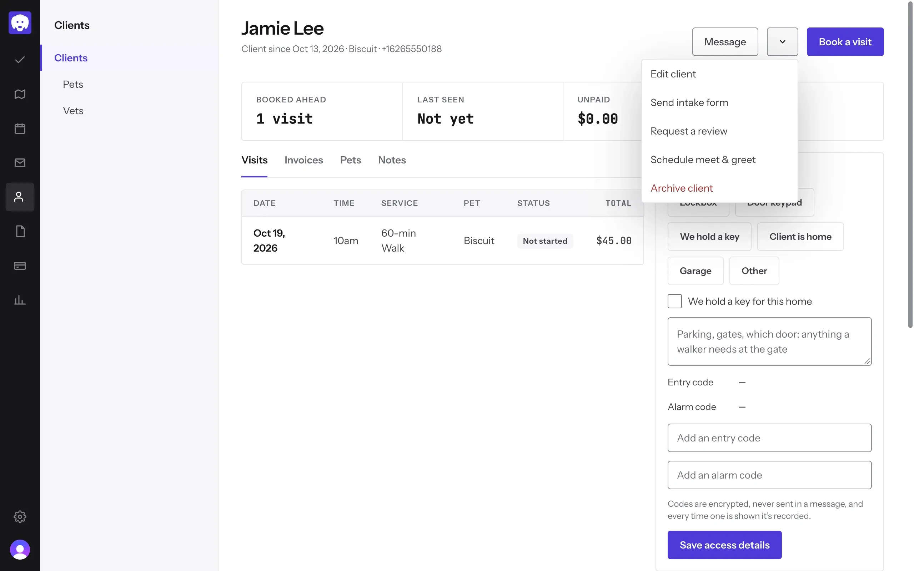Choose 'Request a review' in menu
914x571 pixels.
click(x=719, y=131)
